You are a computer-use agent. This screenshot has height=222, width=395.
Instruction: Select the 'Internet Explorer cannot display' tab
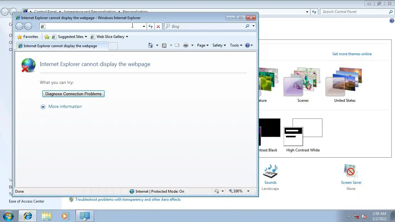click(x=62, y=46)
